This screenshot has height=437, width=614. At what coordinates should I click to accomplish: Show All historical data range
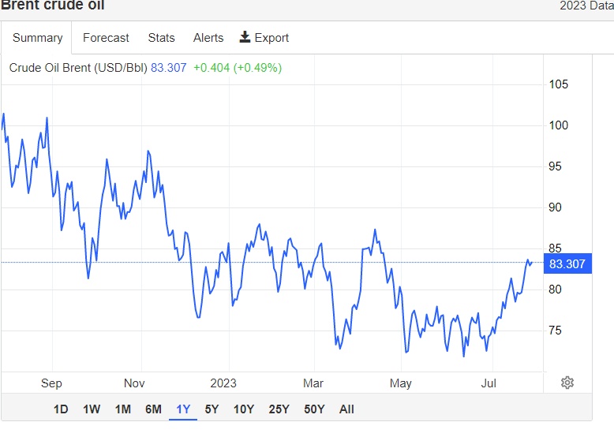tap(346, 409)
